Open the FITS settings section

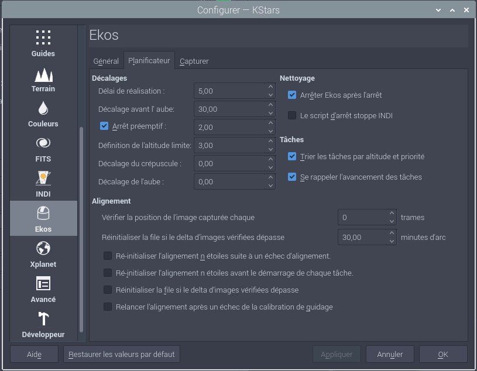(x=43, y=149)
